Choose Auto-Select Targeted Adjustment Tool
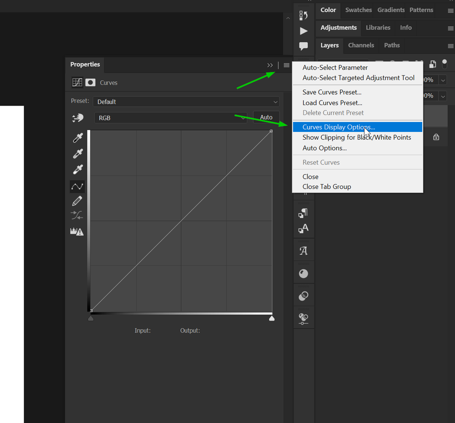Image resolution: width=455 pixels, height=423 pixels. tap(358, 78)
